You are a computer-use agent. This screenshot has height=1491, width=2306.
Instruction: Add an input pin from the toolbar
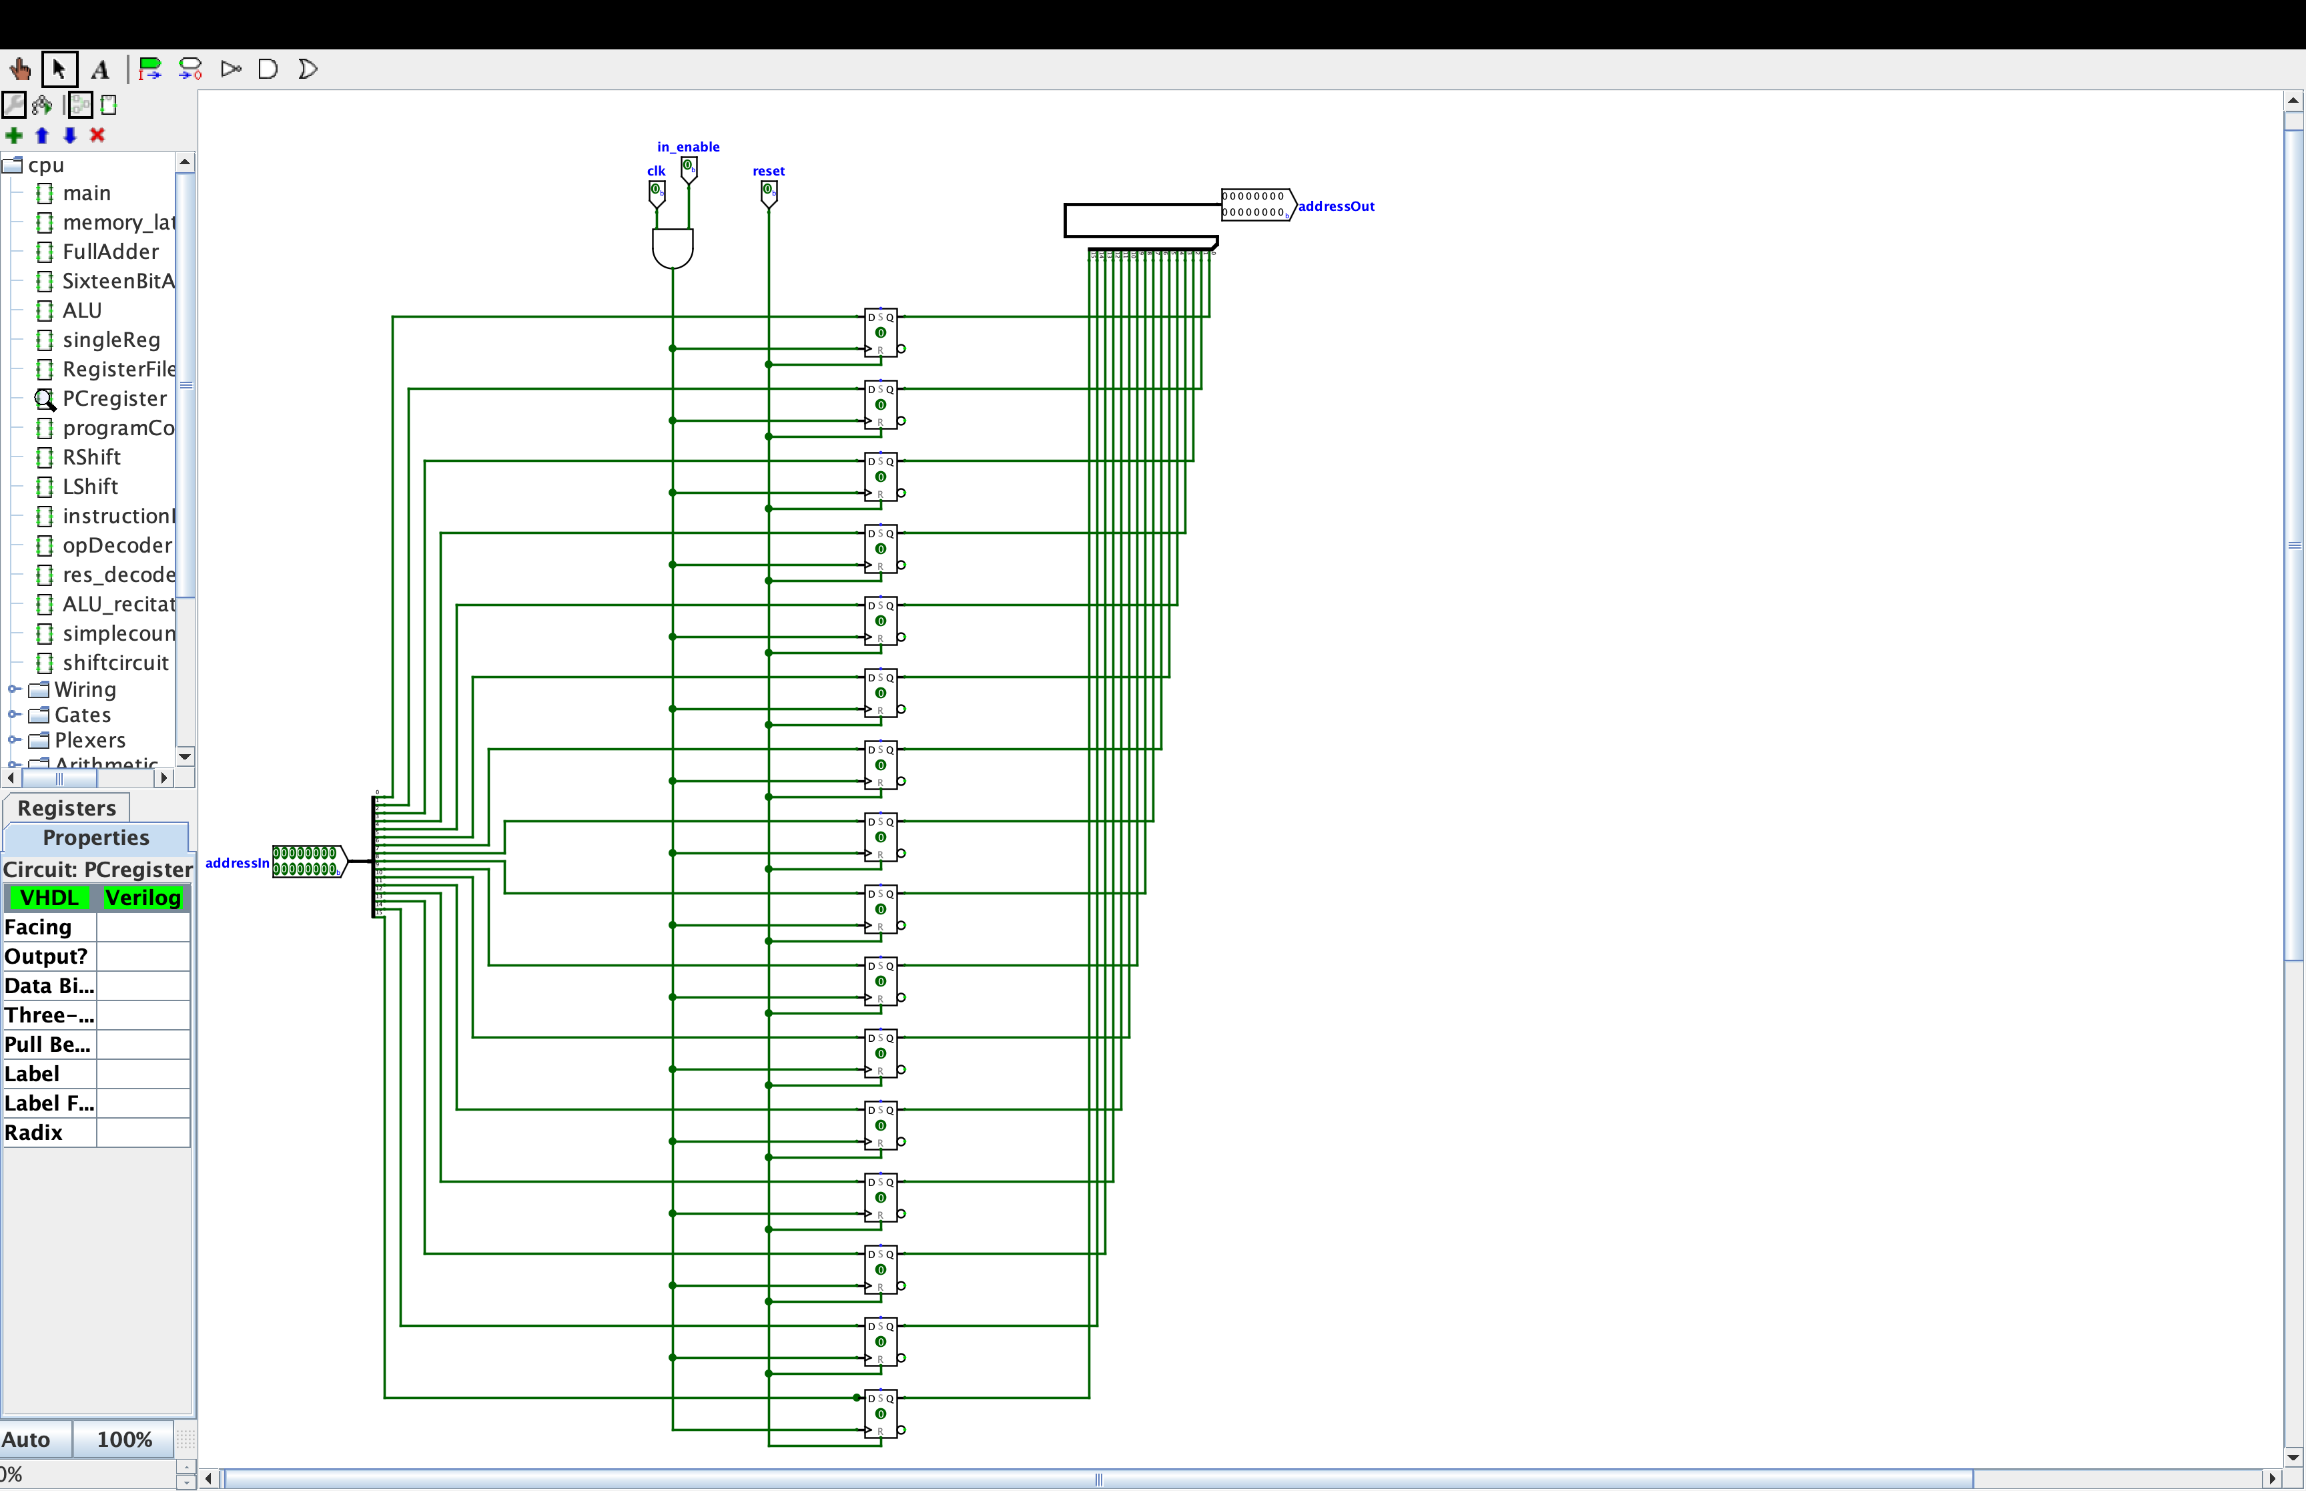pyautogui.click(x=149, y=69)
